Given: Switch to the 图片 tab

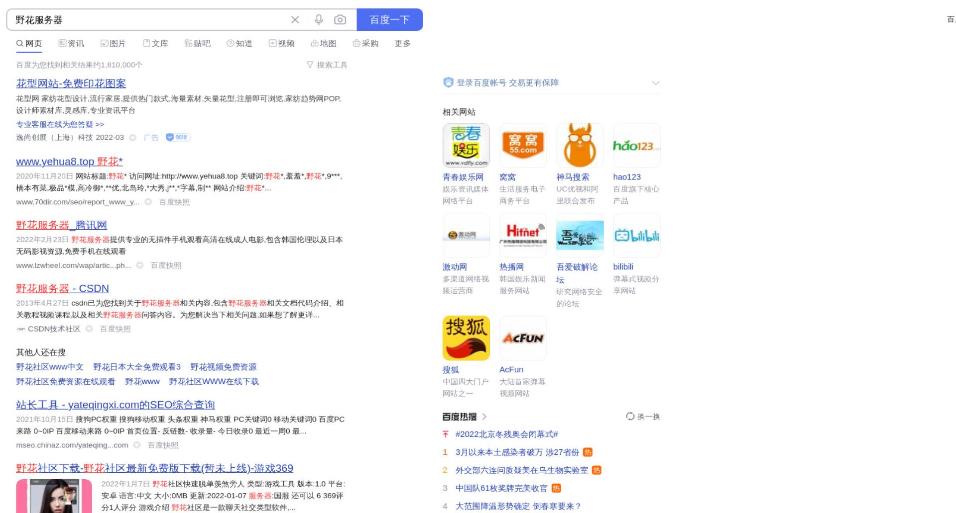Looking at the screenshot, I should pyautogui.click(x=113, y=44).
